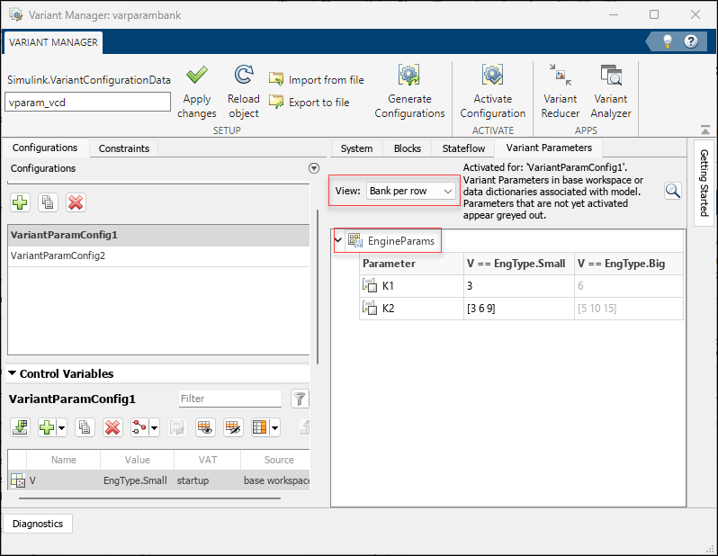
Task: Collapse the Control Variables section
Action: 13,373
